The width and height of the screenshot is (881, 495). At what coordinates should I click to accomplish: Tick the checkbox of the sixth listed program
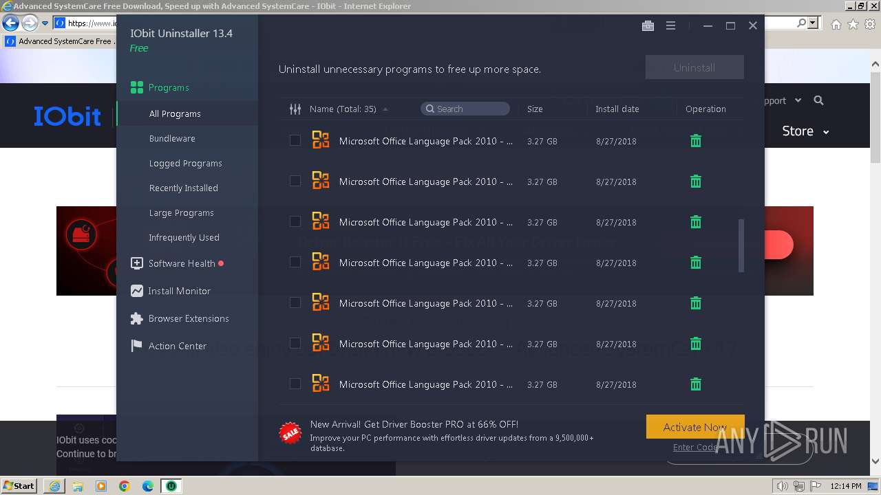(295, 343)
